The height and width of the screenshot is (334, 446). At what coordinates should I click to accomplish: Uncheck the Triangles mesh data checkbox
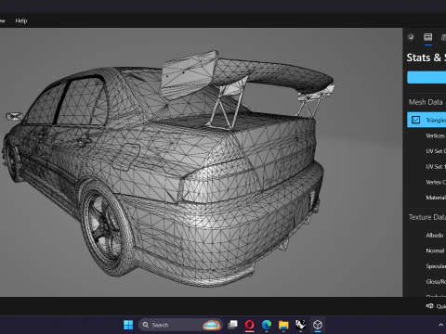click(415, 120)
